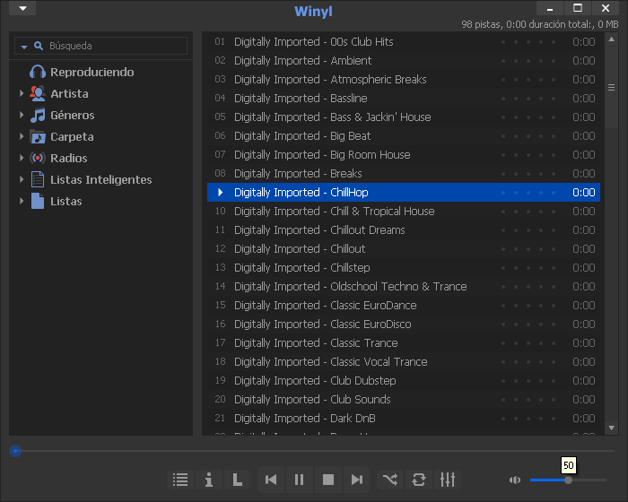Select 'Digitally Imported - Big Room House'
Image resolution: width=628 pixels, height=502 pixels.
[404, 154]
